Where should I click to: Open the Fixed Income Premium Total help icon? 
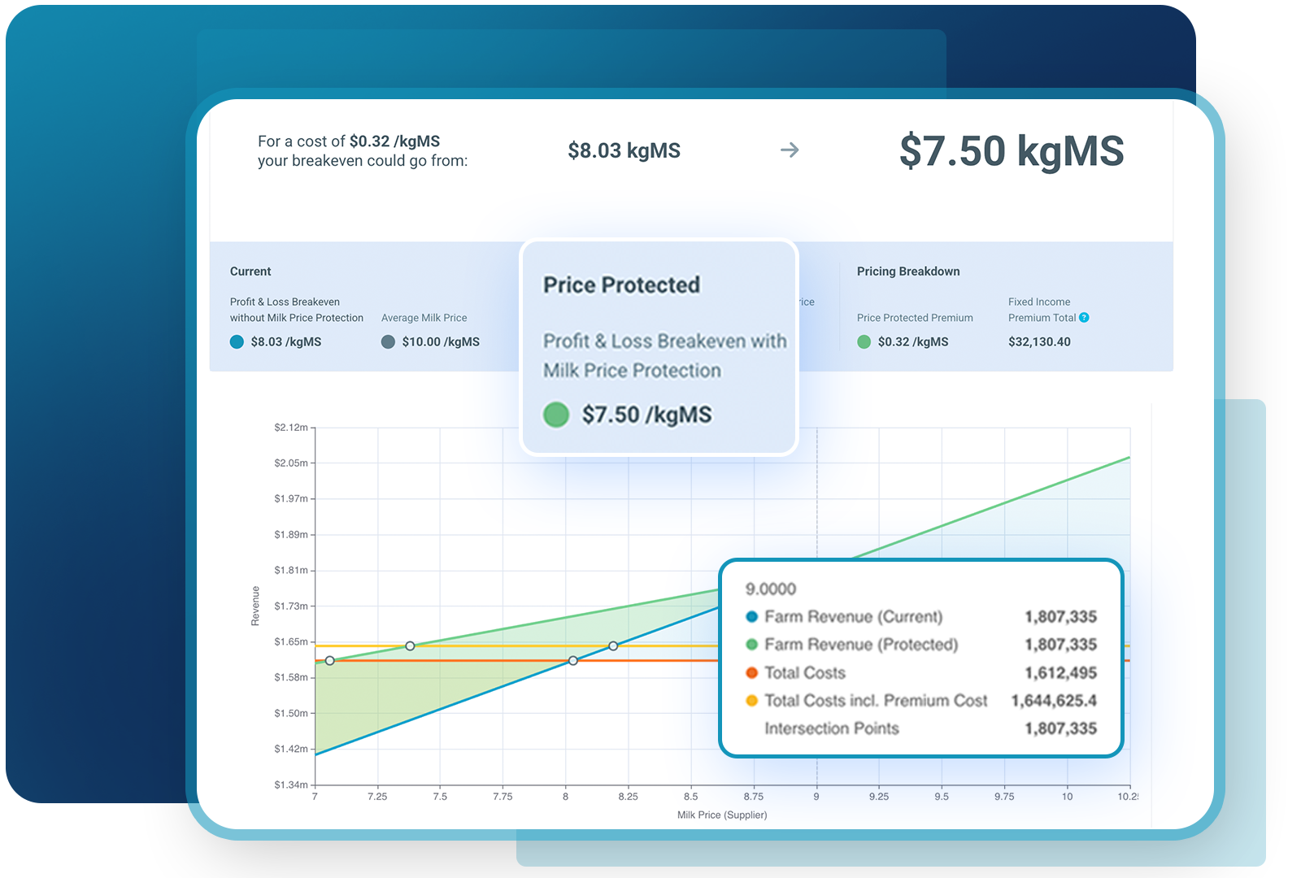[1084, 318]
